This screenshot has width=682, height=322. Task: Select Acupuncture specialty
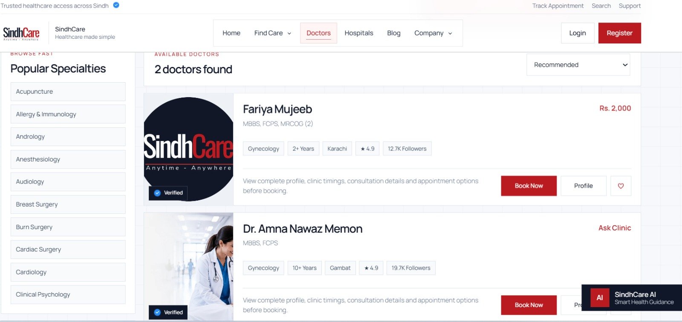(68, 92)
